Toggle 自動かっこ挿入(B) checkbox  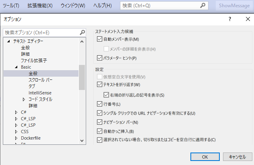click(99, 131)
